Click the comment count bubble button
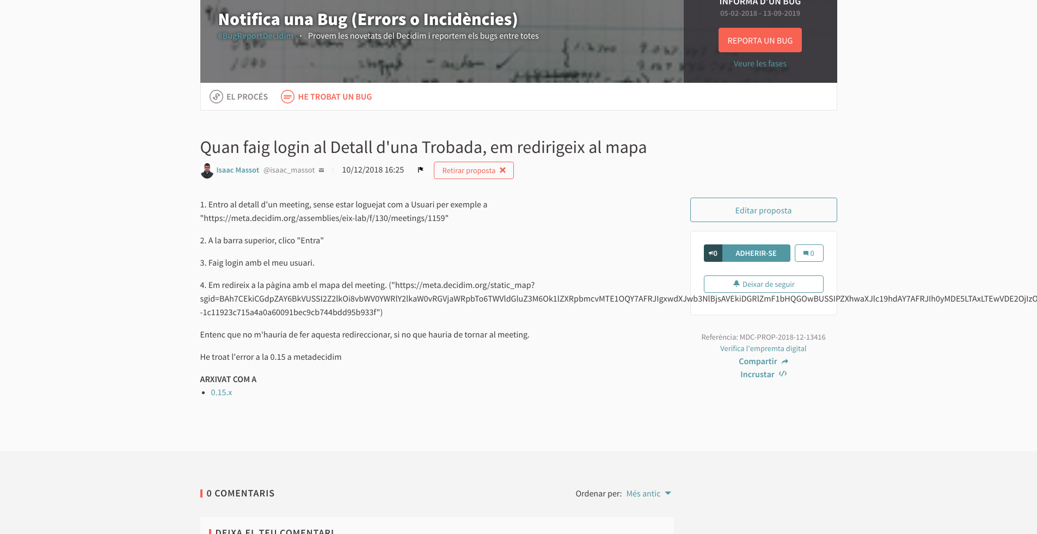The width and height of the screenshot is (1037, 534). (808, 253)
